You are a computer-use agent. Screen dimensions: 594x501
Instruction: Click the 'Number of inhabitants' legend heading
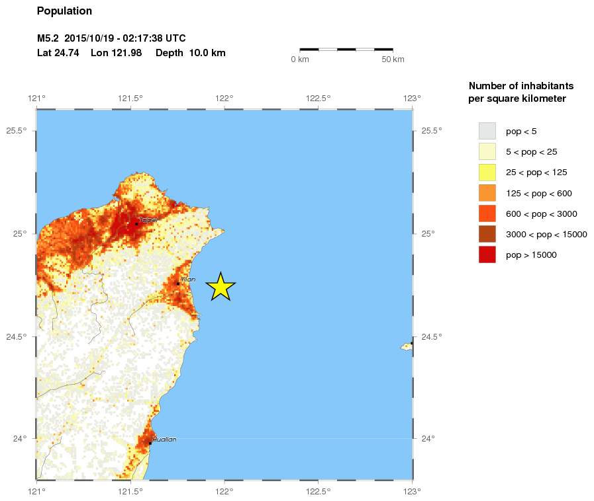(x=520, y=86)
